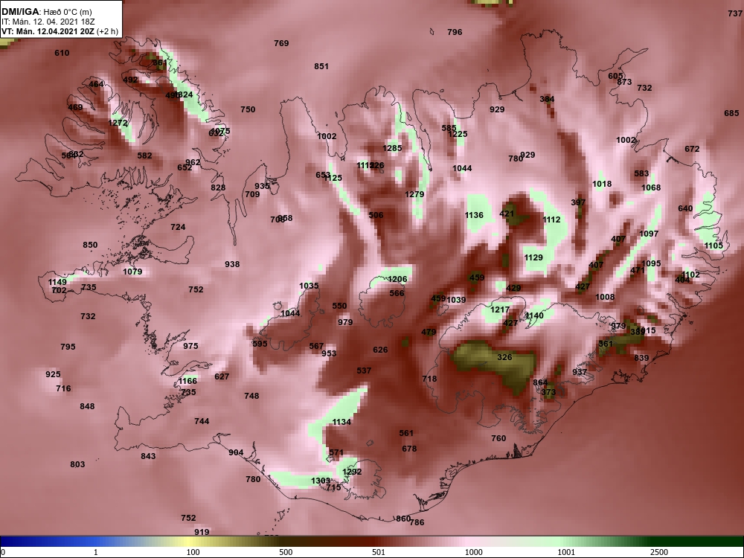This screenshot has height=558, width=744.
Task: Select the map value 1303 near the south coast
Action: click(x=320, y=481)
